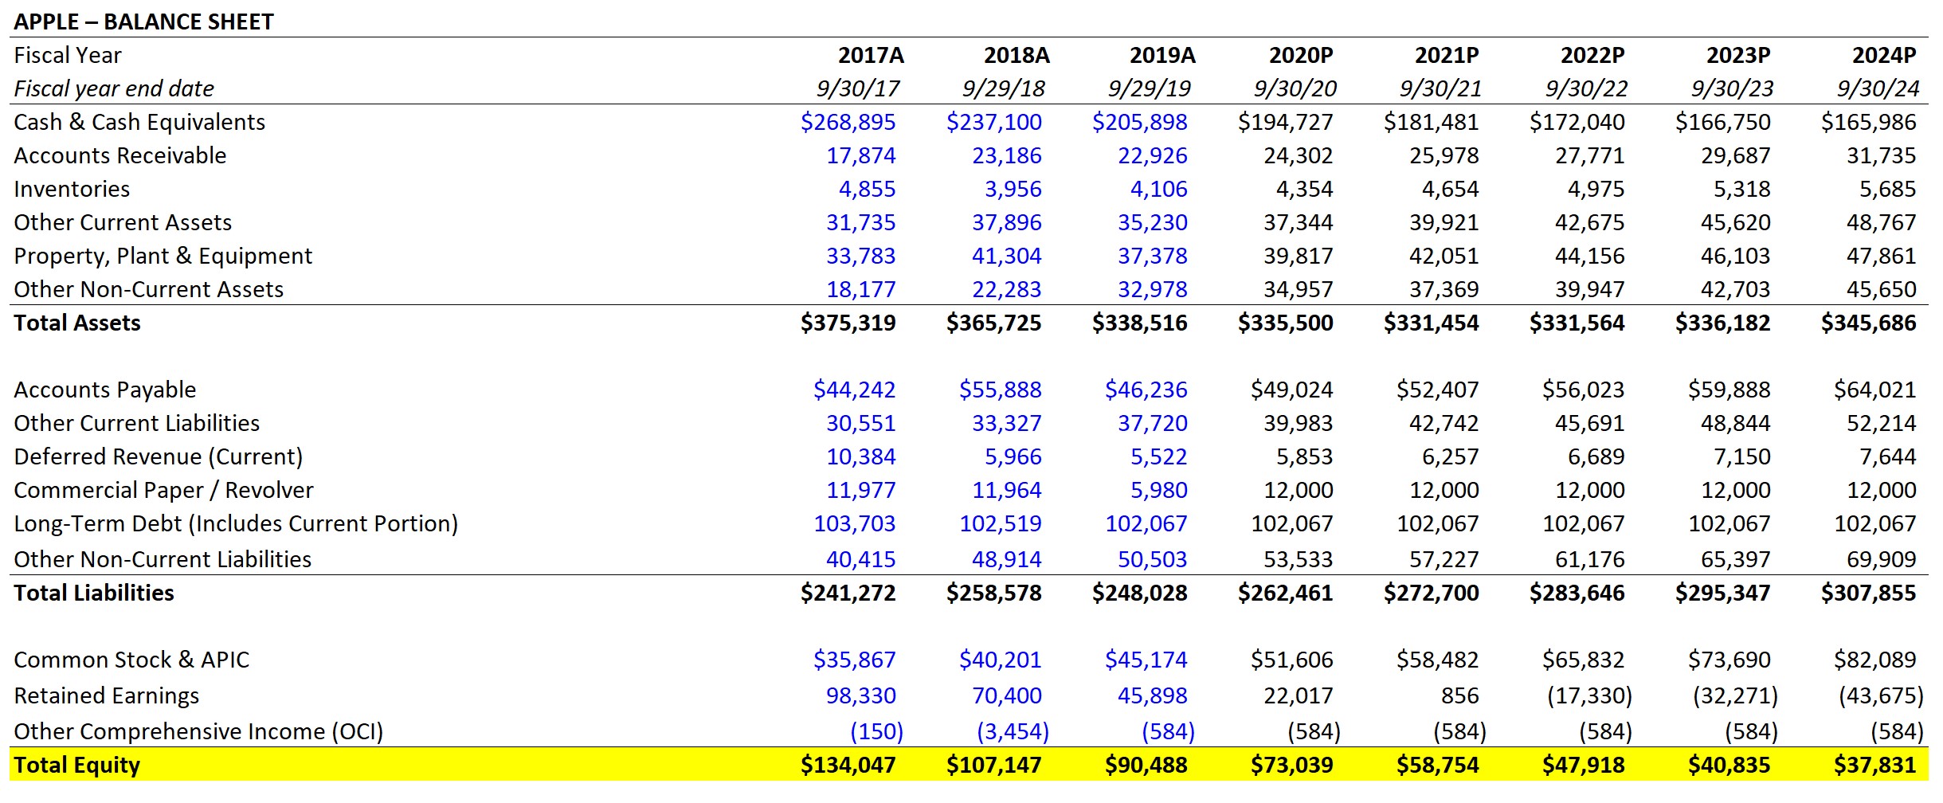Select the Total Assets row label
The height and width of the screenshot is (803, 1943).
click(77, 323)
